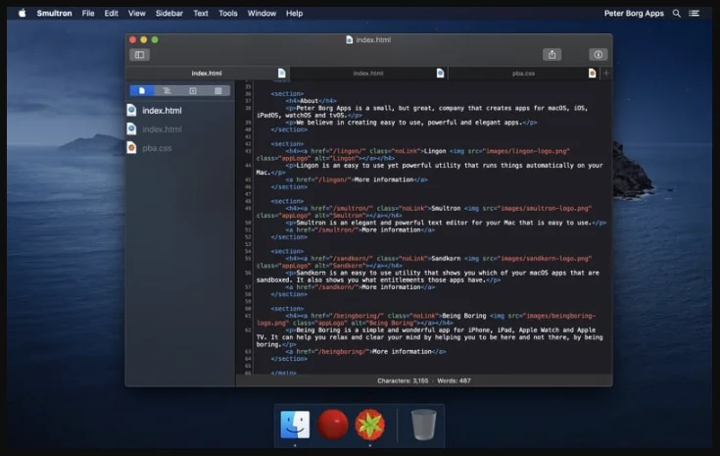Image resolution: width=720 pixels, height=456 pixels.
Task: Click the text 'We believe in creating easy'
Action: [x=345, y=123]
